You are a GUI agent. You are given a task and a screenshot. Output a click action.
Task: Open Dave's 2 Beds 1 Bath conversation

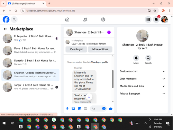pos(30,51)
